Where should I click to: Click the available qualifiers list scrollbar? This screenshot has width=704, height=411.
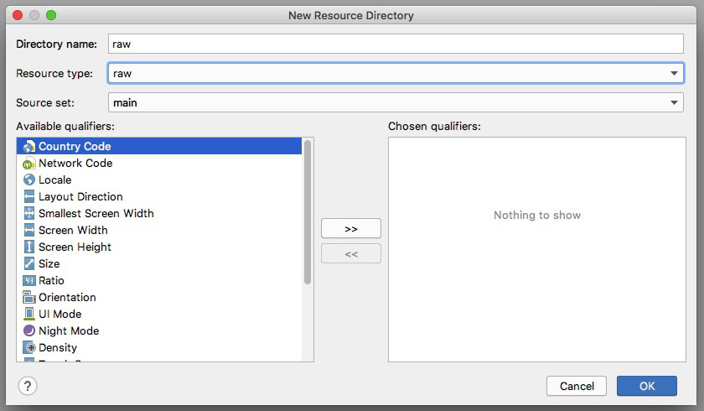point(308,212)
